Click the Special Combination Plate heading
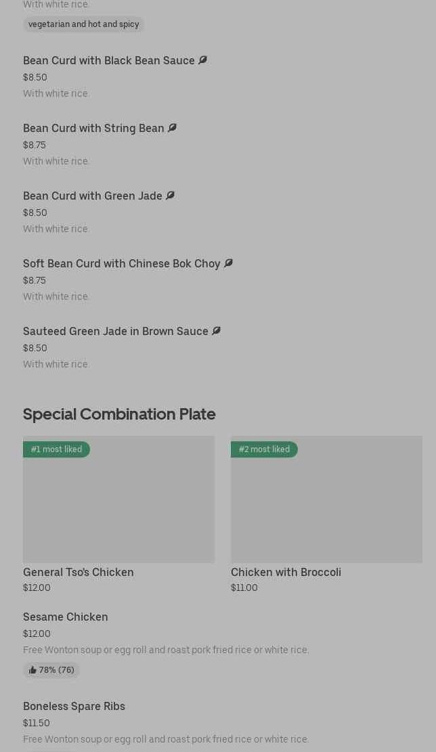The image size is (436, 752). click(119, 414)
